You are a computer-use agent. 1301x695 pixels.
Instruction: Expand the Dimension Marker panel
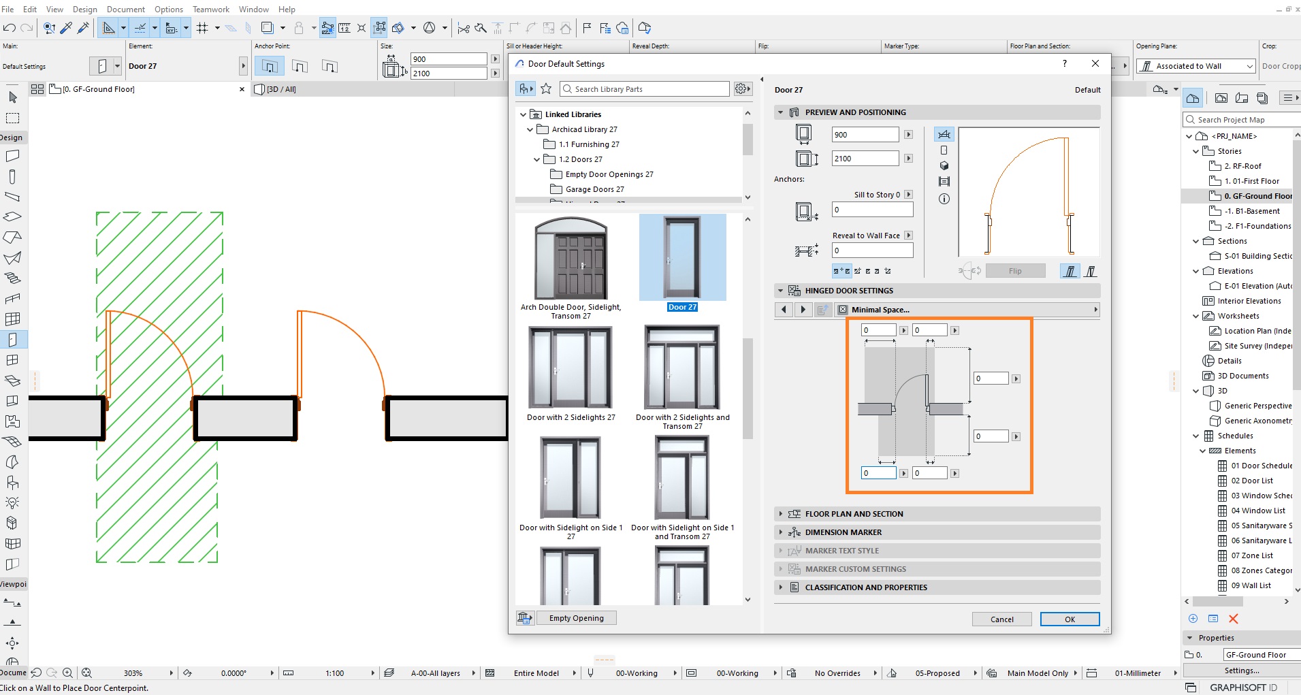[780, 532]
